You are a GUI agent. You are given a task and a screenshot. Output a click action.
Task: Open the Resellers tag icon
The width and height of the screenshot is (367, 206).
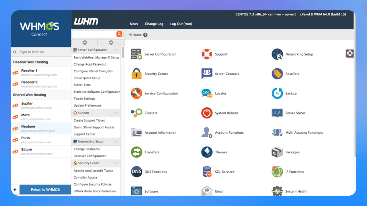[x=277, y=74]
